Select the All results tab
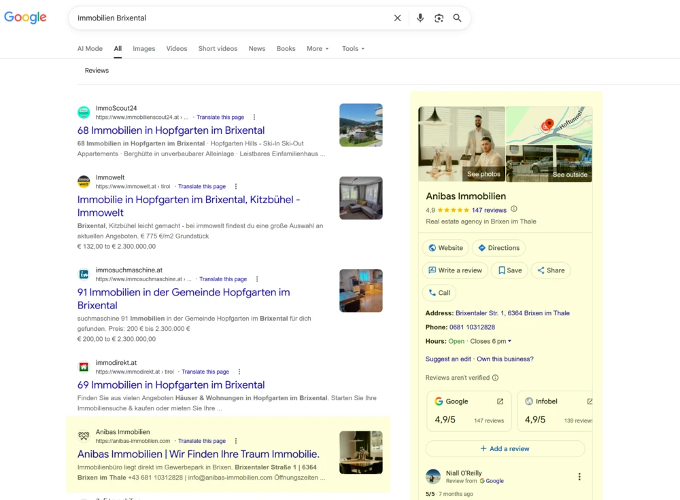This screenshot has height=500, width=680. pos(118,48)
